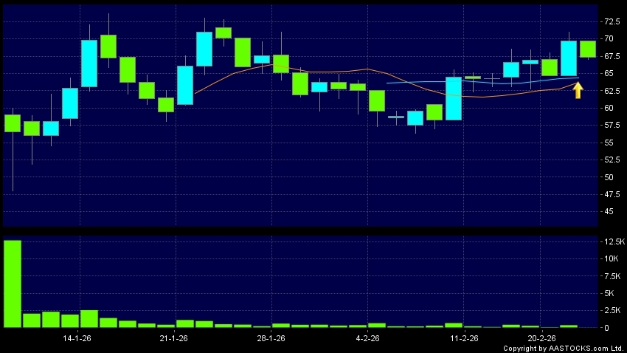This screenshot has width=627, height=353.
Task: Select the 45 price axis label
Action: (x=608, y=212)
